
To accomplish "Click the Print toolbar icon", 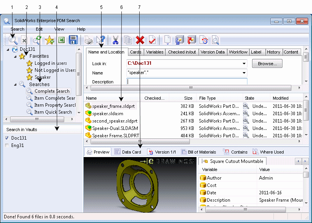I will (89, 40).
